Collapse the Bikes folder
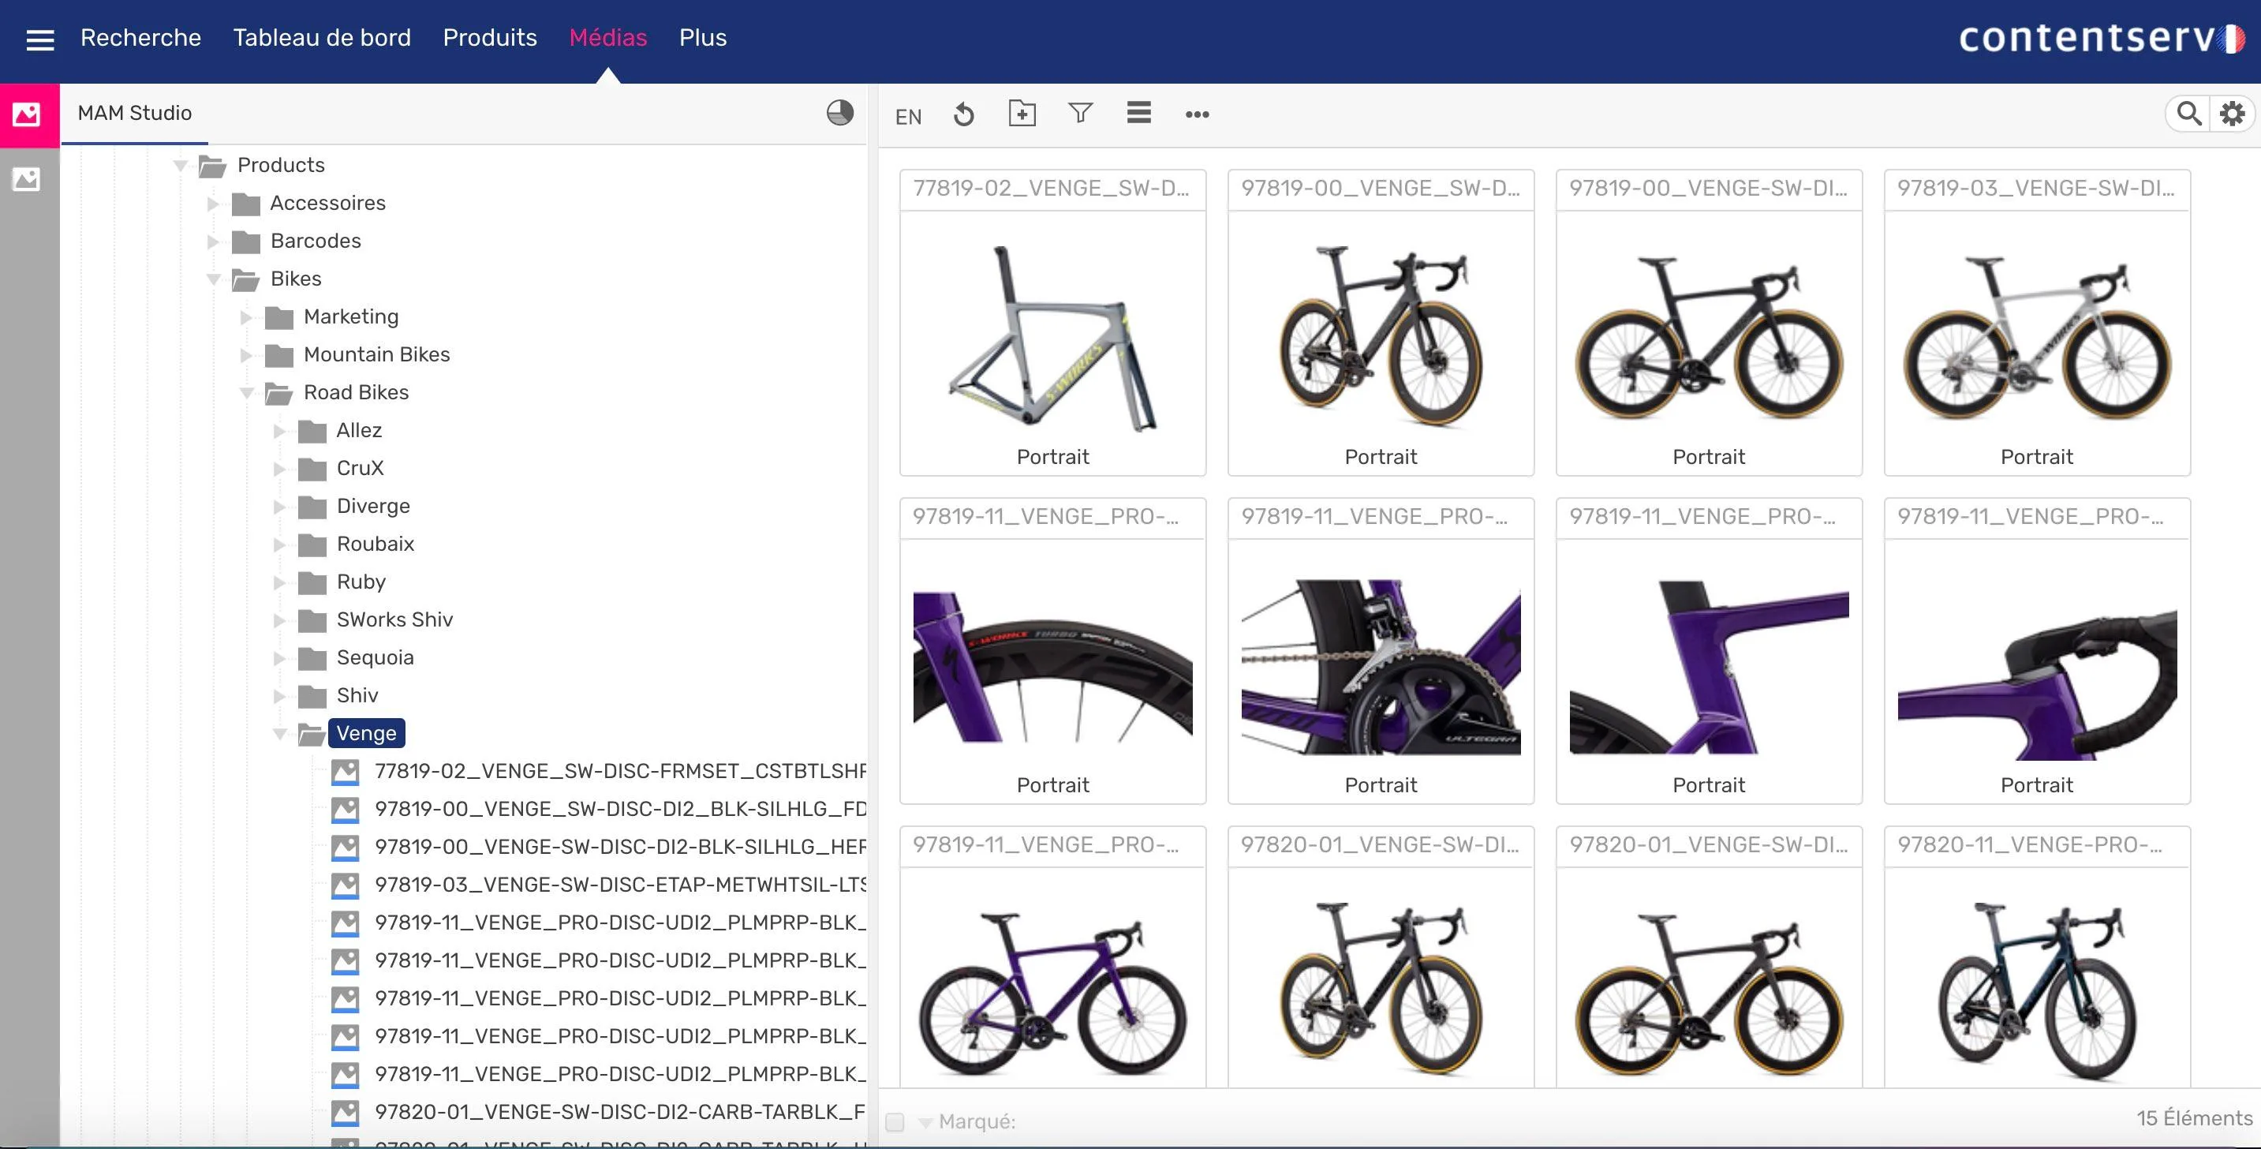The height and width of the screenshot is (1149, 2261). pyautogui.click(x=213, y=279)
